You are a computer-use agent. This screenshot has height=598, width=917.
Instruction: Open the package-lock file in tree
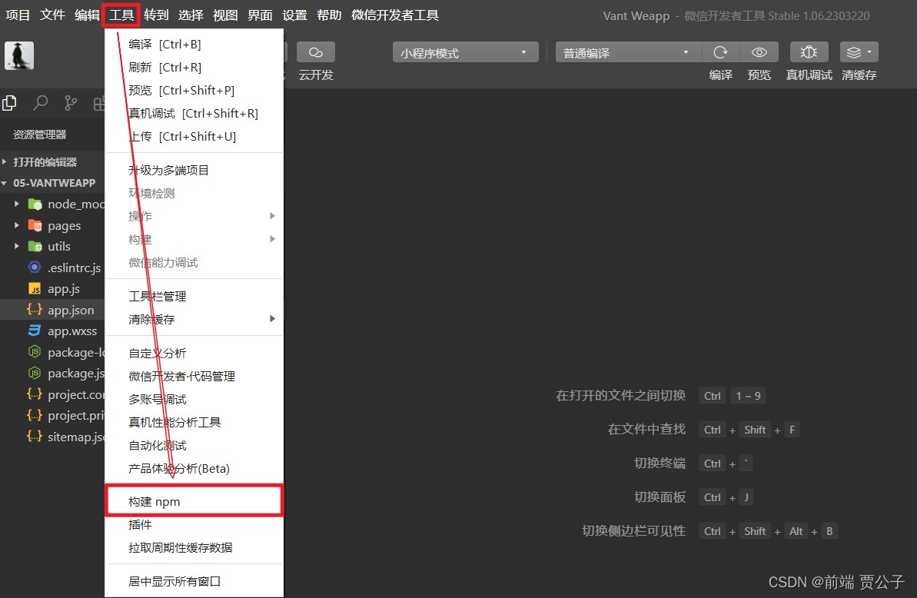pyautogui.click(x=66, y=352)
